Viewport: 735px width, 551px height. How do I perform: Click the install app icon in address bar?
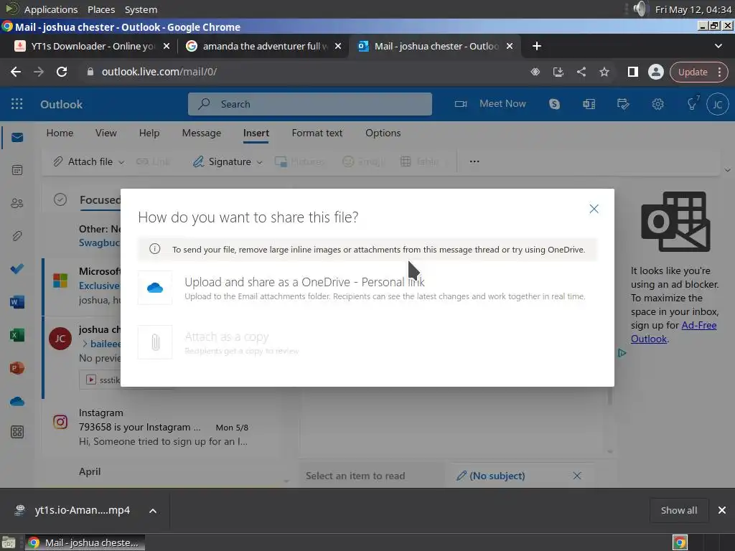coord(558,72)
